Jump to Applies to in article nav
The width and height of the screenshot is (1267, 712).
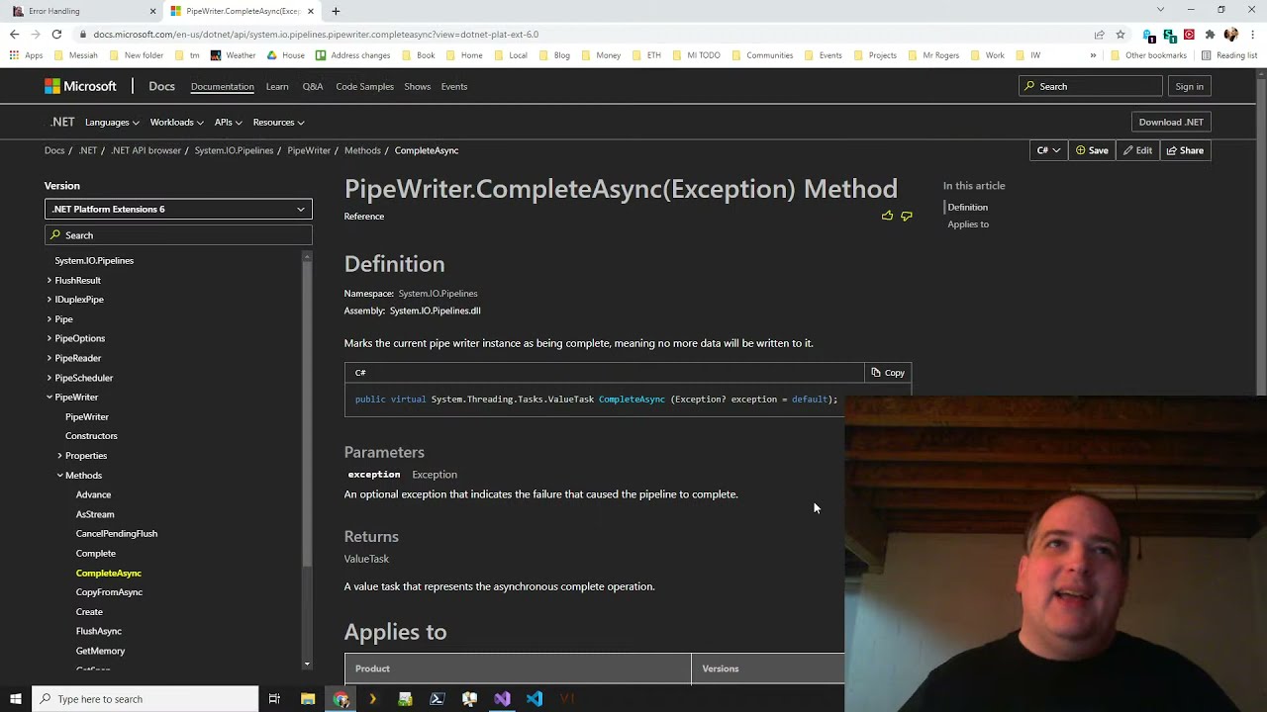point(968,224)
